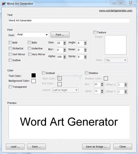
Task: Adjust the font Alpha spinner arrows
Action: [65, 57]
